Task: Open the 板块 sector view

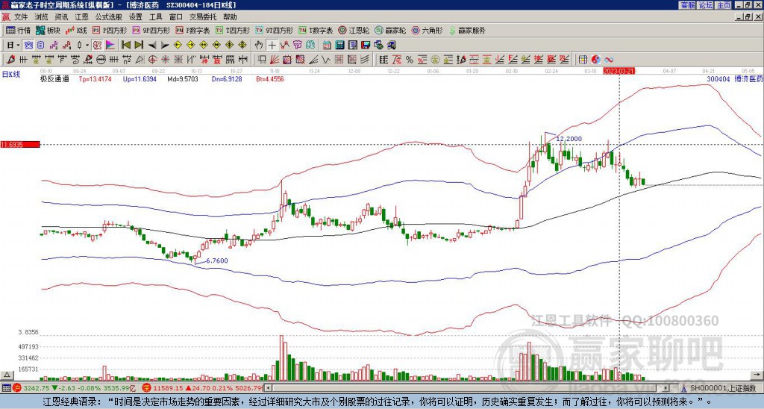Action: coord(48,30)
